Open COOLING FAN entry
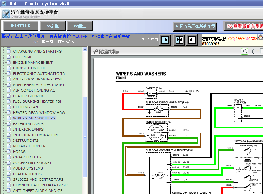This screenshot has height=194, width=263. 25,107
